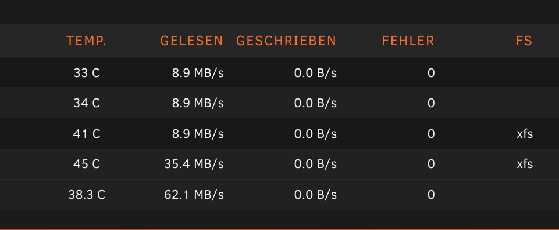This screenshot has width=559, height=230.
Task: Select 8.9 MB/s in the 41 C row
Action: tap(198, 134)
